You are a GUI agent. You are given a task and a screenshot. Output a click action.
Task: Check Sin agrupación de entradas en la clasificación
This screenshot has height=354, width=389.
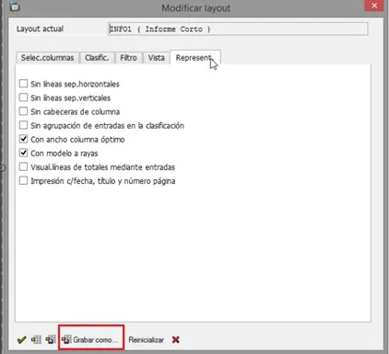23,125
